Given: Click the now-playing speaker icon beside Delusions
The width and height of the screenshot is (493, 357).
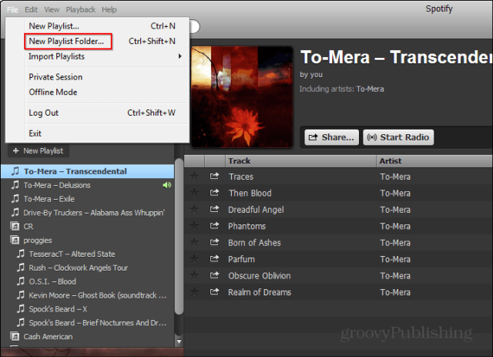Looking at the screenshot, I should (x=166, y=185).
